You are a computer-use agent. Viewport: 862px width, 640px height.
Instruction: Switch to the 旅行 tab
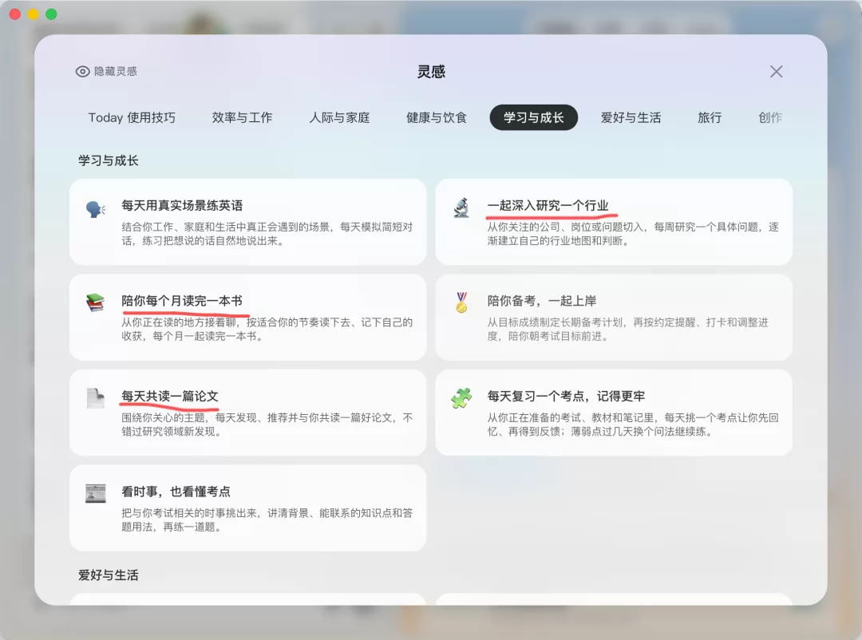coord(710,117)
